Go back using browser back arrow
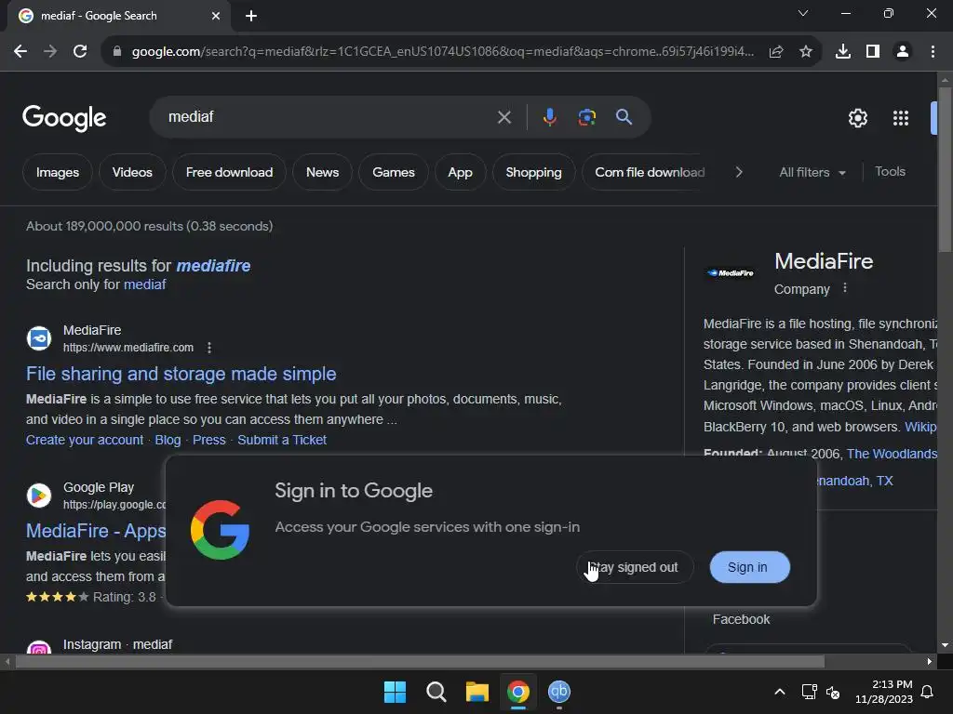 pyautogui.click(x=20, y=52)
